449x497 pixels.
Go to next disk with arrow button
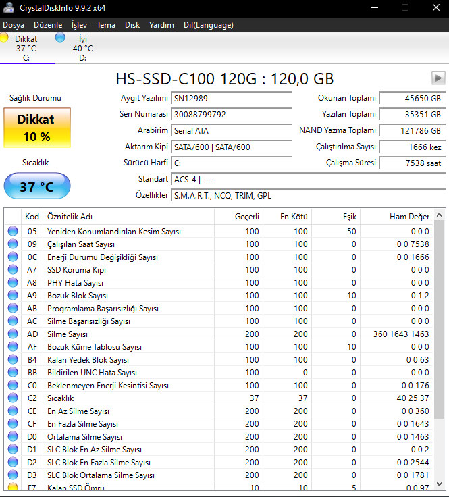pyautogui.click(x=438, y=78)
